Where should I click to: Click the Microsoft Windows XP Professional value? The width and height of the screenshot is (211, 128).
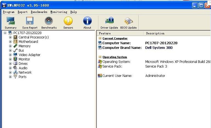178,62
